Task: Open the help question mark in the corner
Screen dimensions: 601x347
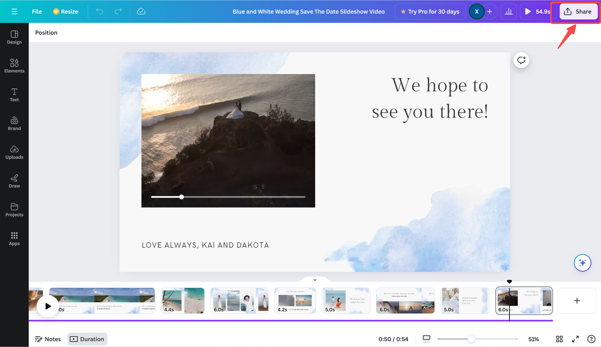Action: 592,339
